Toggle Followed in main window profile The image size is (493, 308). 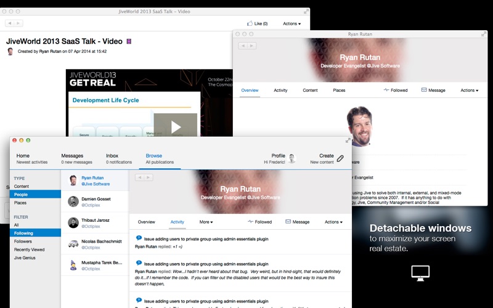[259, 222]
